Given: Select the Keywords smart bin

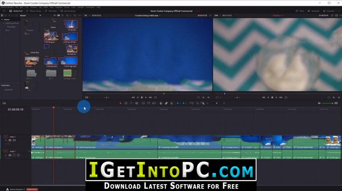Looking at the screenshot, I should point(9,90).
